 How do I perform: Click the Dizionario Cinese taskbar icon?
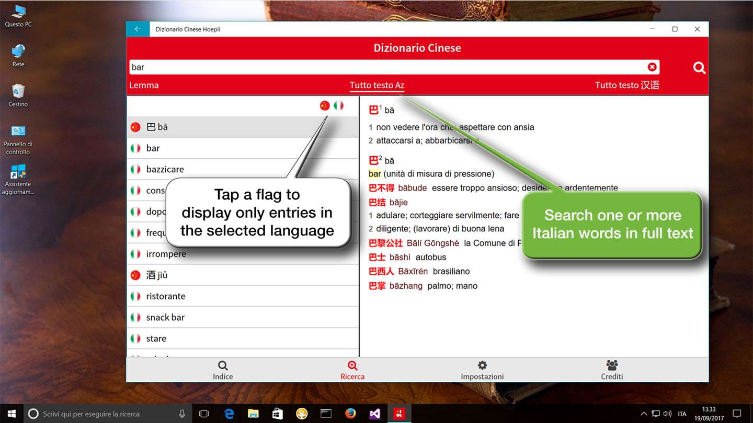click(400, 414)
